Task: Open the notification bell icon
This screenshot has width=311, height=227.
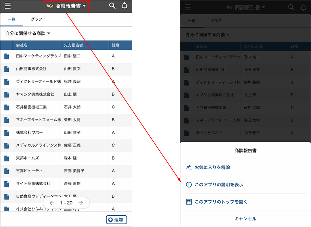Action: (x=124, y=6)
